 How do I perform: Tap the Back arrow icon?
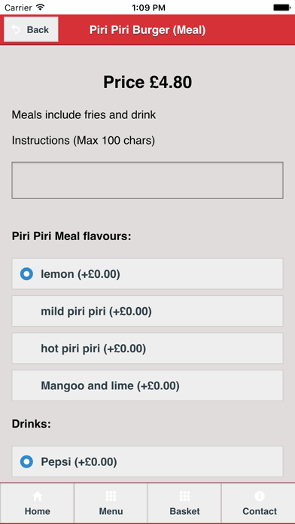pos(16,30)
